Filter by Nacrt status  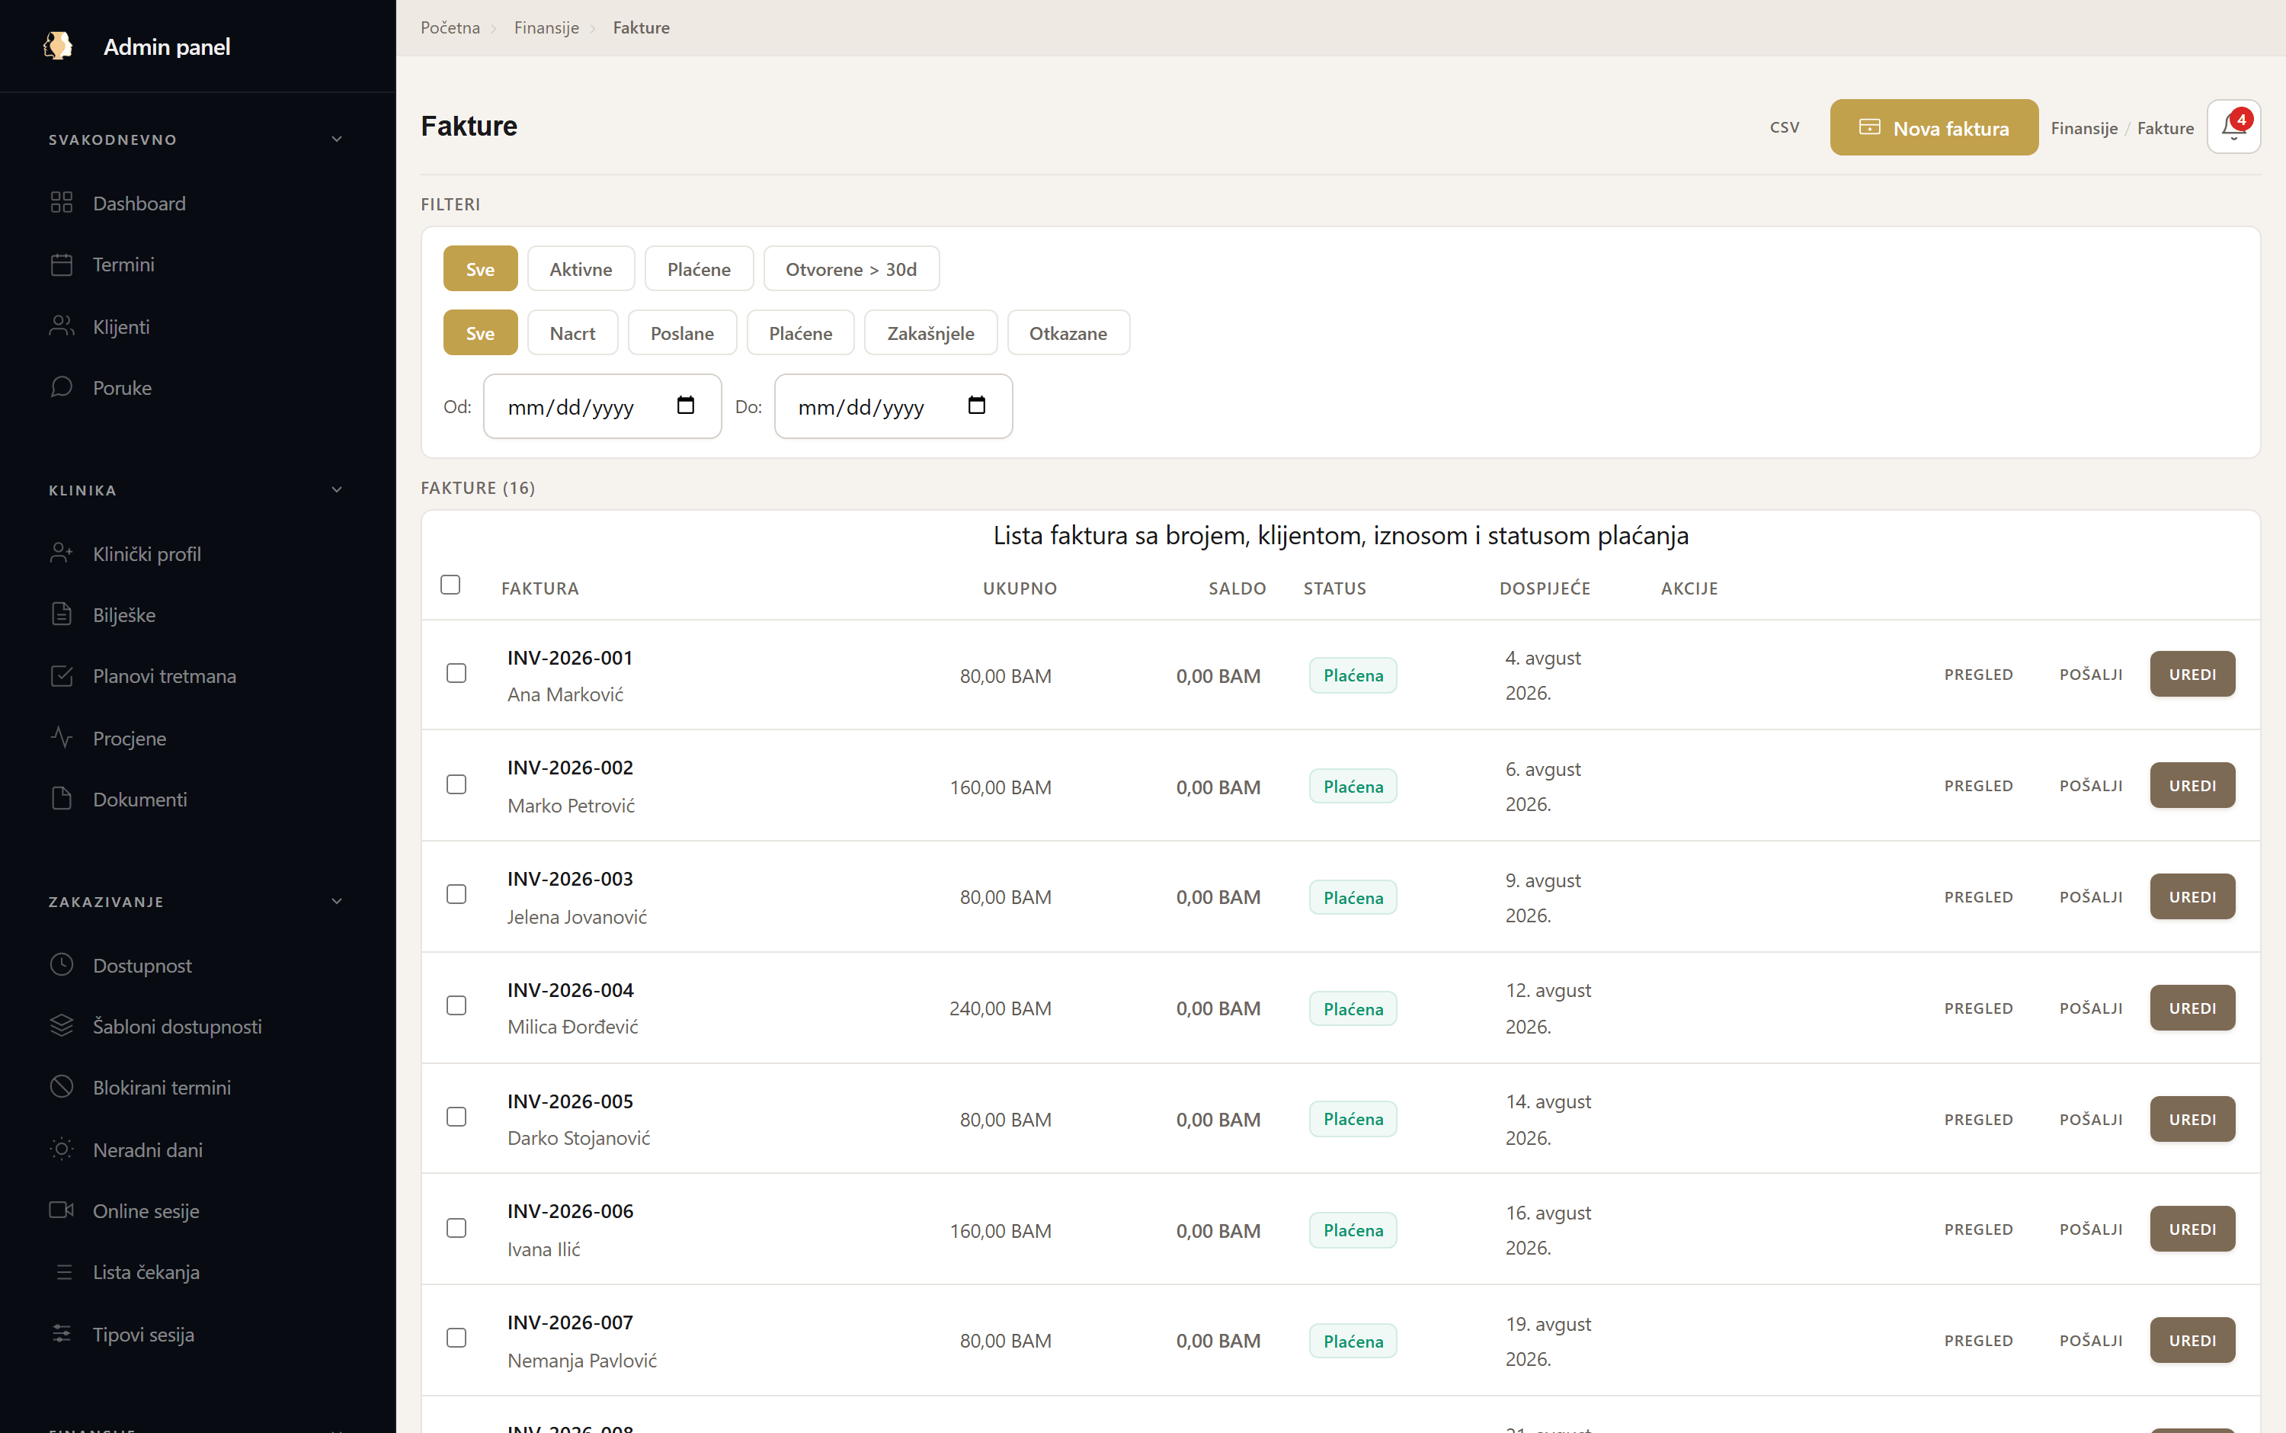pyautogui.click(x=572, y=332)
